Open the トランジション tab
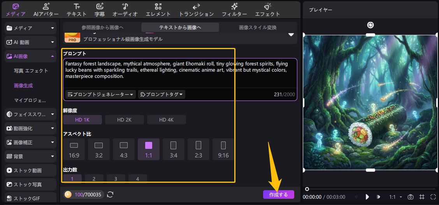The image size is (439, 205). 196,10
